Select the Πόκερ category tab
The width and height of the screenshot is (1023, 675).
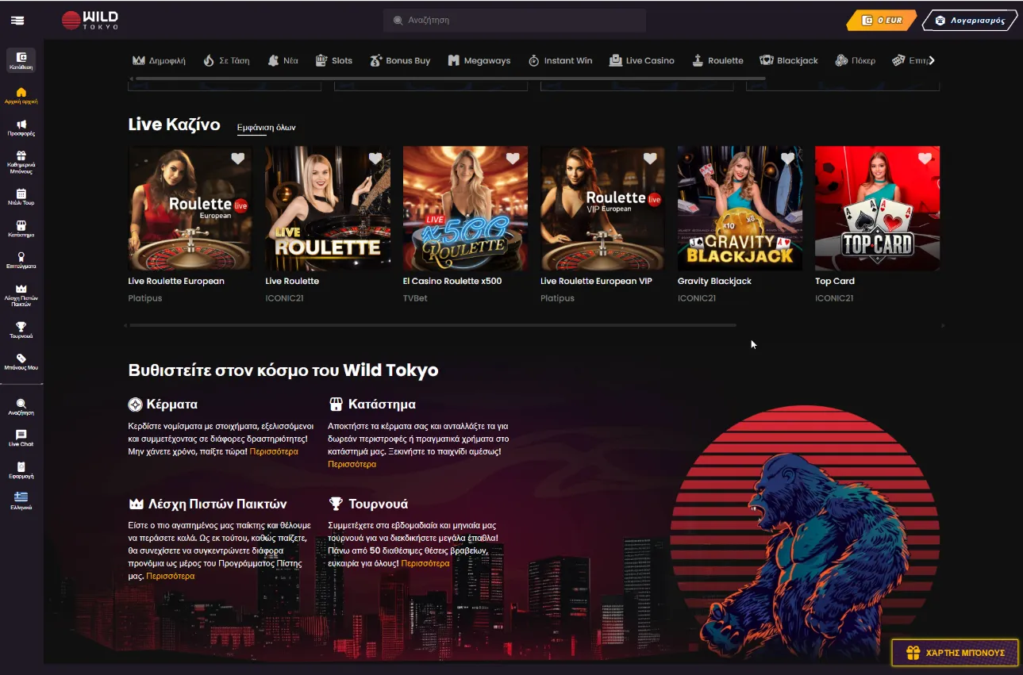pos(855,60)
